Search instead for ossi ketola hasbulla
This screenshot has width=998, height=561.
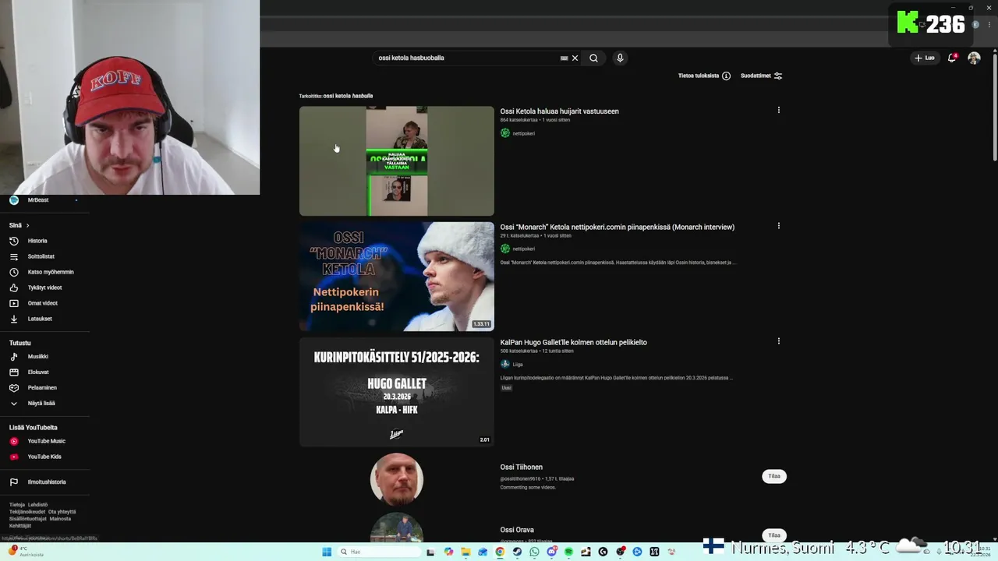(x=348, y=96)
